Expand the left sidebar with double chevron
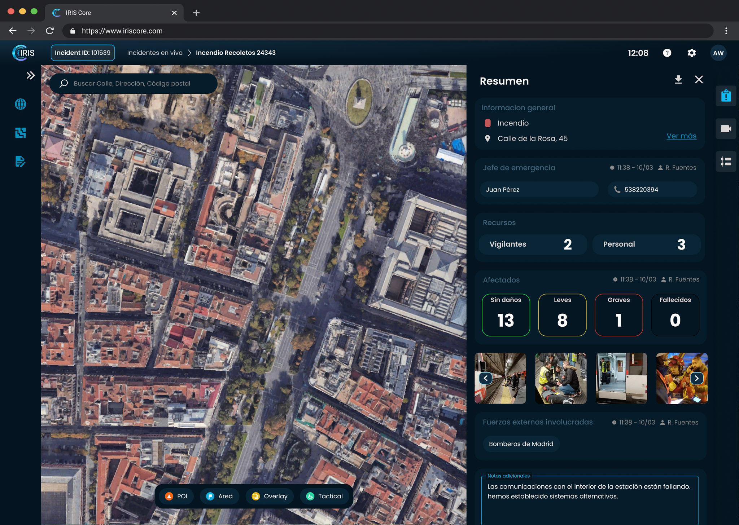Image resolution: width=739 pixels, height=525 pixels. tap(31, 75)
